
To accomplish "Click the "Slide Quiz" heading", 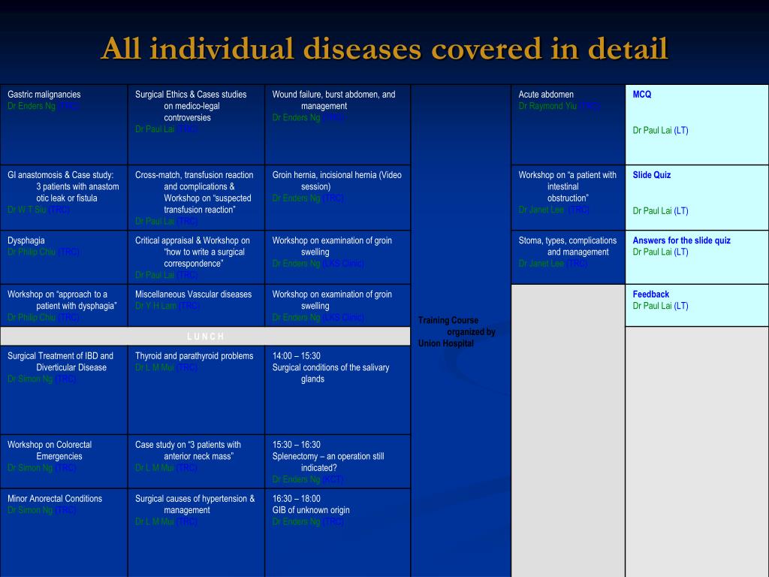I will (x=652, y=174).
